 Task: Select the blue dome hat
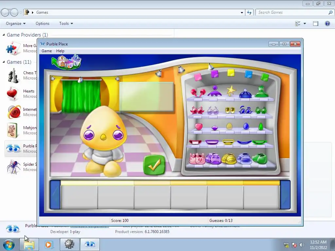pos(245,93)
